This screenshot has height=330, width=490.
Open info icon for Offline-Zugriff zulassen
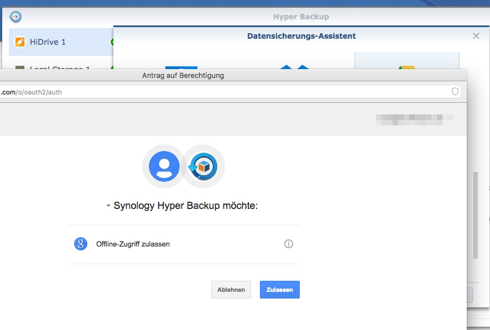coord(288,244)
